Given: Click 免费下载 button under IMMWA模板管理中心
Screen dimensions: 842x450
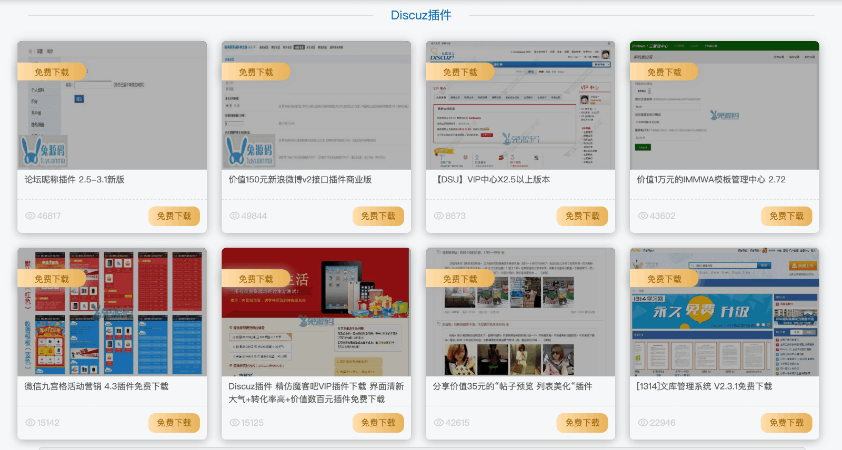Looking at the screenshot, I should tap(787, 216).
